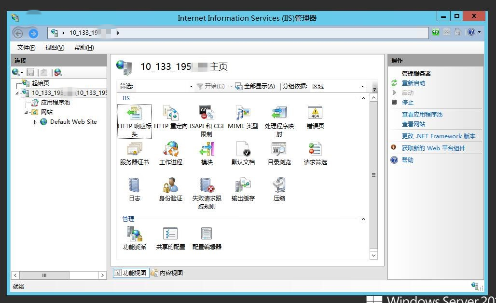Click the connect globe icon in 连接 toolbar

coord(15,72)
